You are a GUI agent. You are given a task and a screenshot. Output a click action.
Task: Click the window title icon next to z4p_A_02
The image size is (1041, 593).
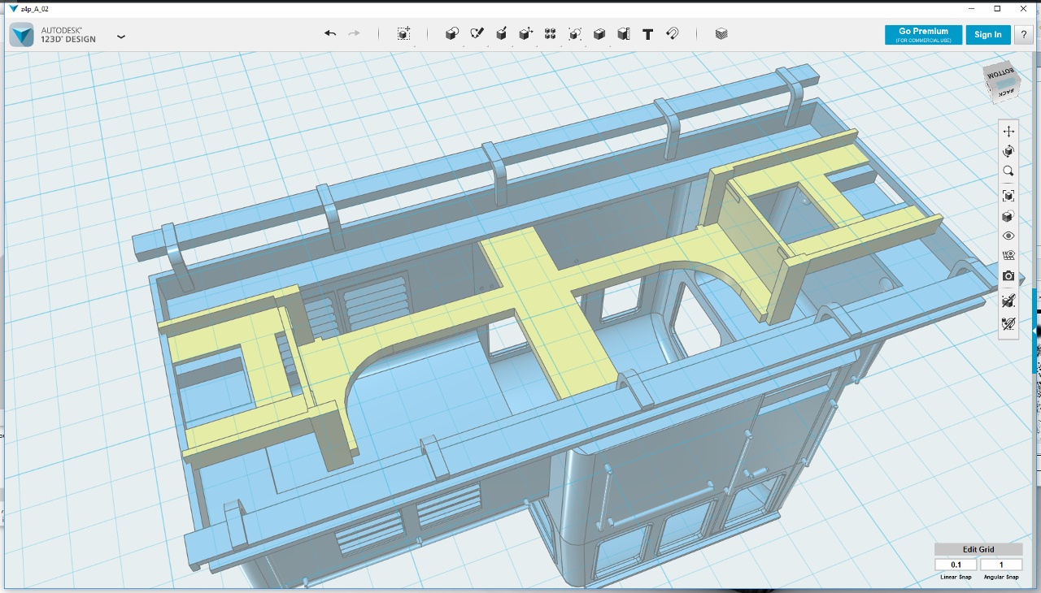pyautogui.click(x=13, y=8)
